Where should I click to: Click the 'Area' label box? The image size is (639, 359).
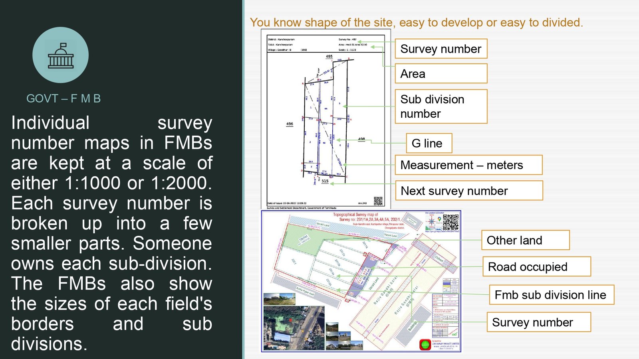pyautogui.click(x=441, y=73)
